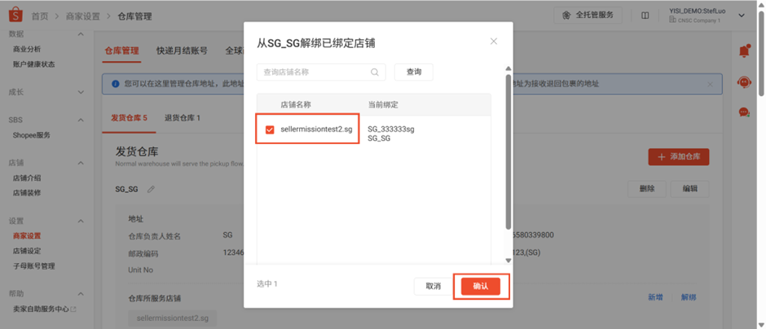Click the dialog scrollbar down arrow
766x329 pixels.
(x=508, y=261)
